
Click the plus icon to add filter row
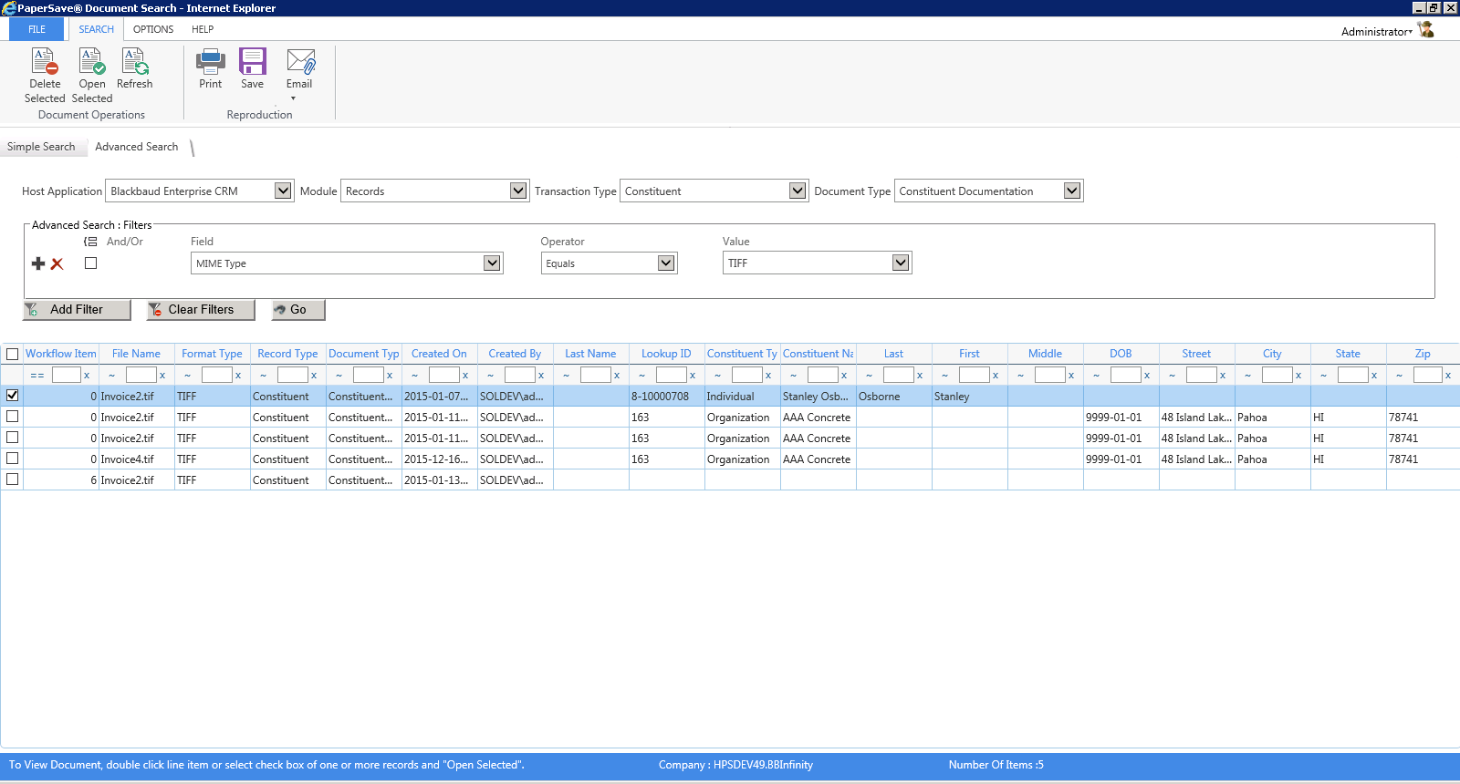click(x=38, y=263)
